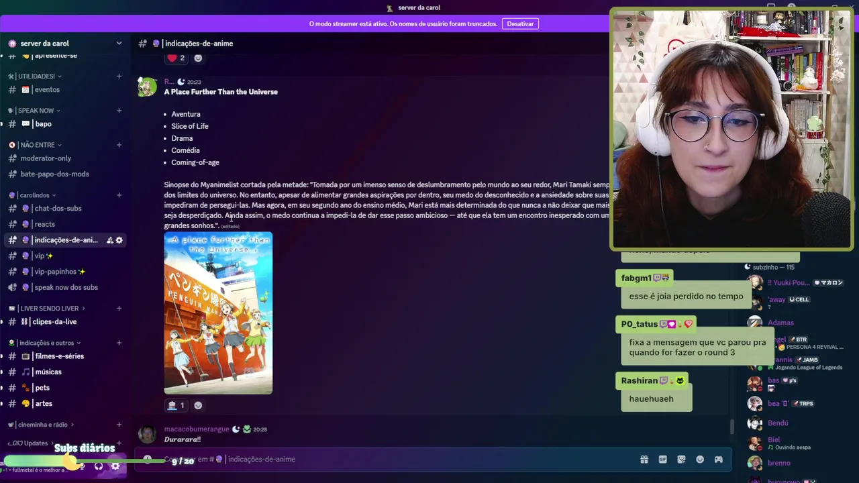Open the artes channel
859x483 pixels.
tap(64, 404)
